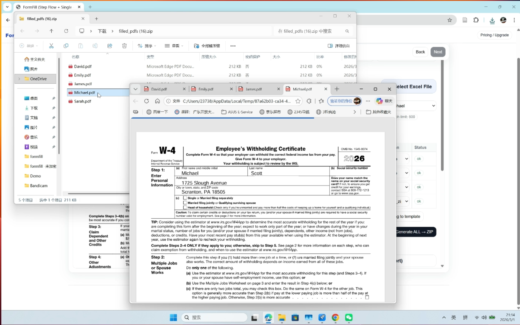Collapse OneDrive in the sidebar

coord(19,79)
